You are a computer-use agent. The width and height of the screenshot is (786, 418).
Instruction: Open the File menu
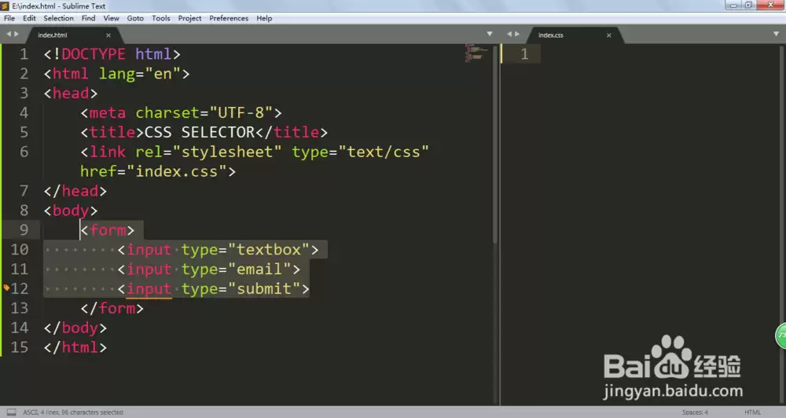(x=9, y=18)
